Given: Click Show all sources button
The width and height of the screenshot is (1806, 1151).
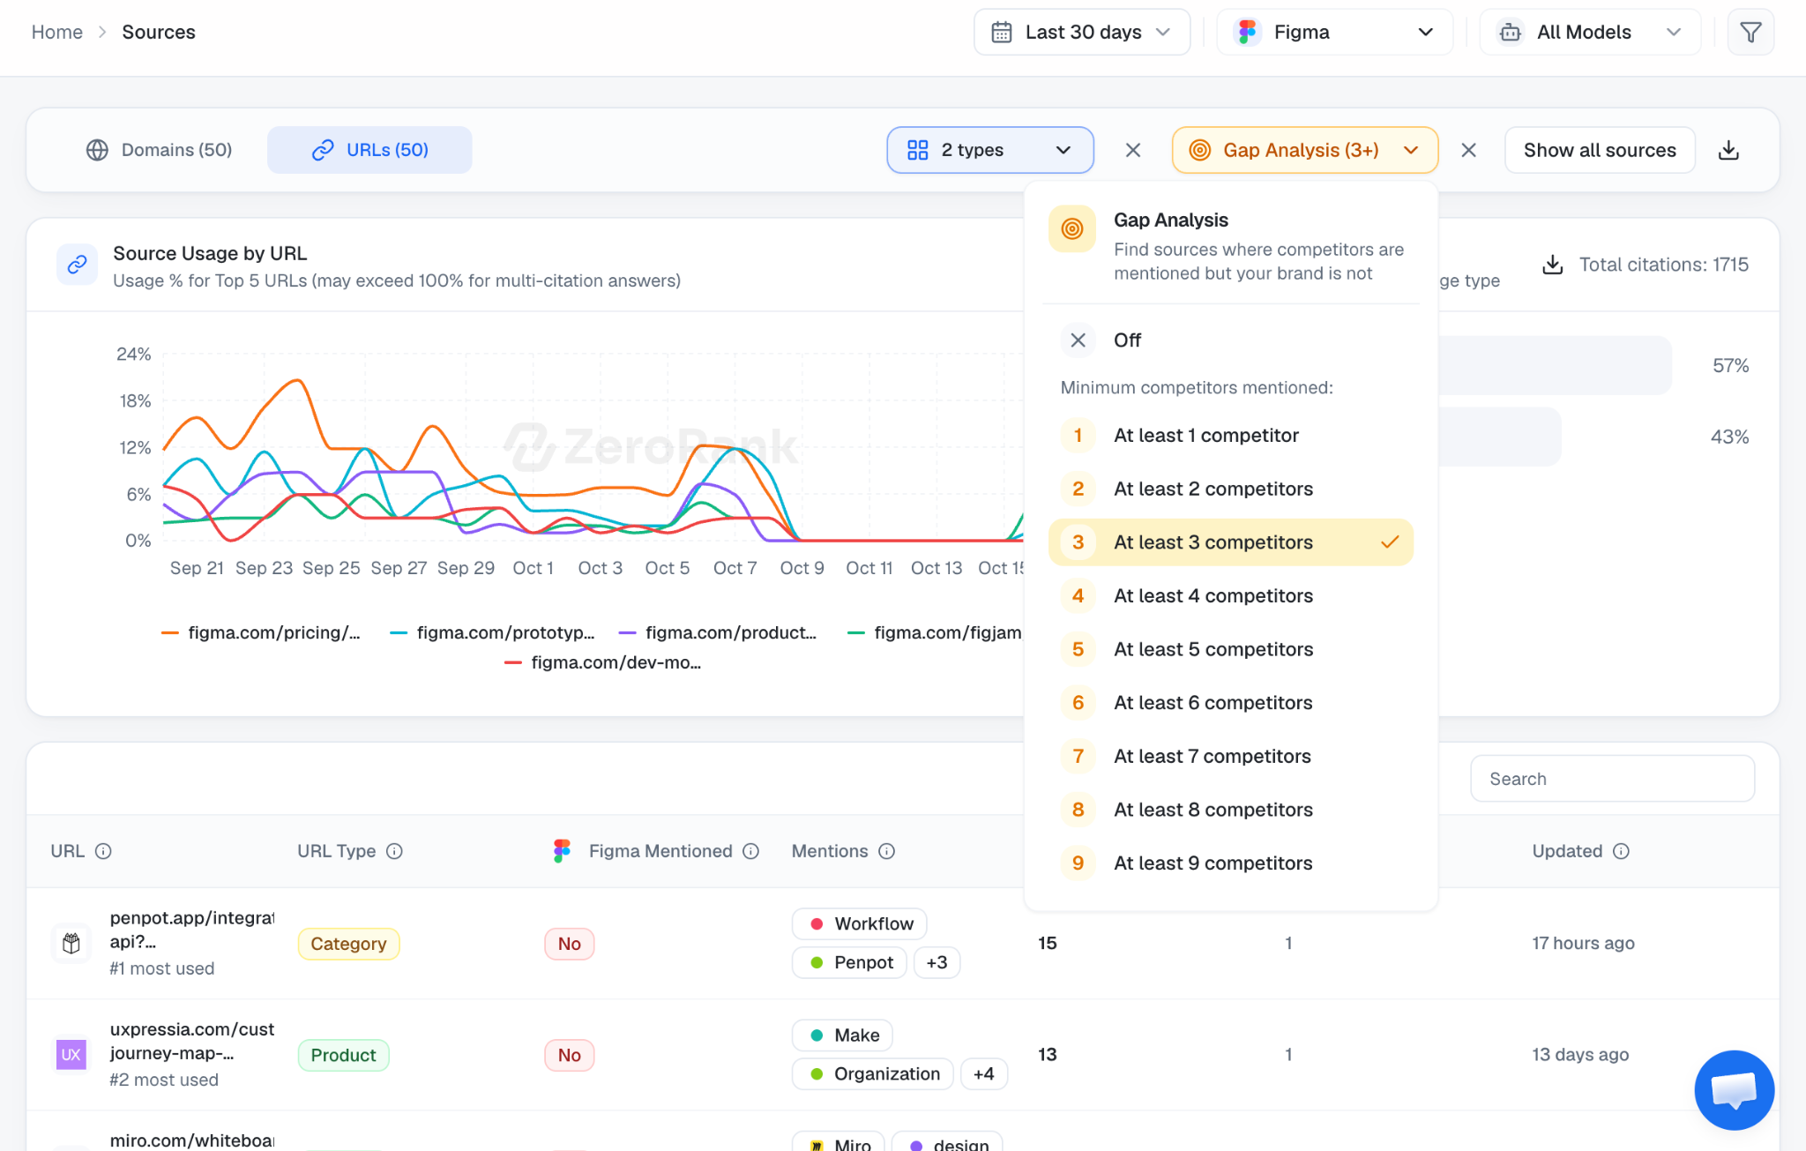Looking at the screenshot, I should pyautogui.click(x=1600, y=150).
